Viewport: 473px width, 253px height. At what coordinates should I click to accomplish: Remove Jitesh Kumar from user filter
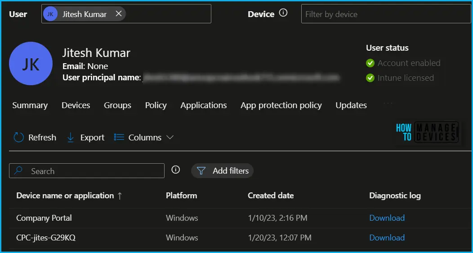[119, 14]
